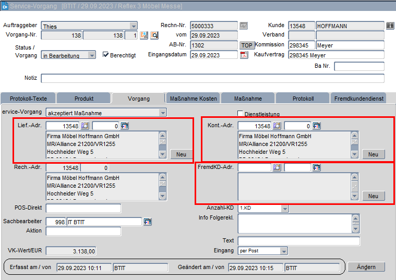
Task: Open the Auftraggeber dropdown showing Thies
Action: tap(134, 26)
